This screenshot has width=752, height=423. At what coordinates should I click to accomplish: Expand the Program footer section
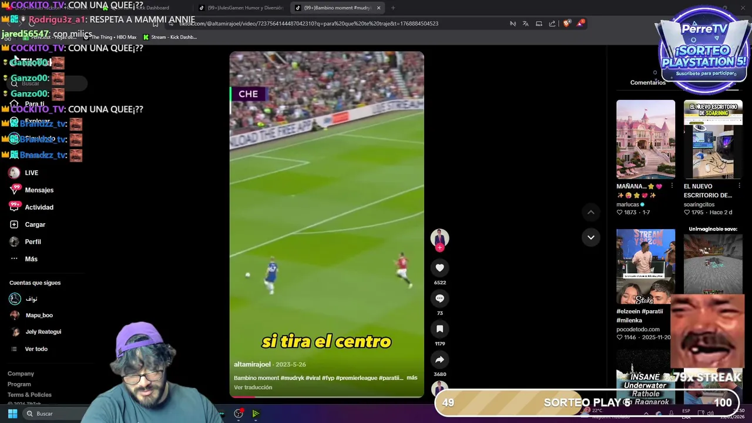coord(19,384)
